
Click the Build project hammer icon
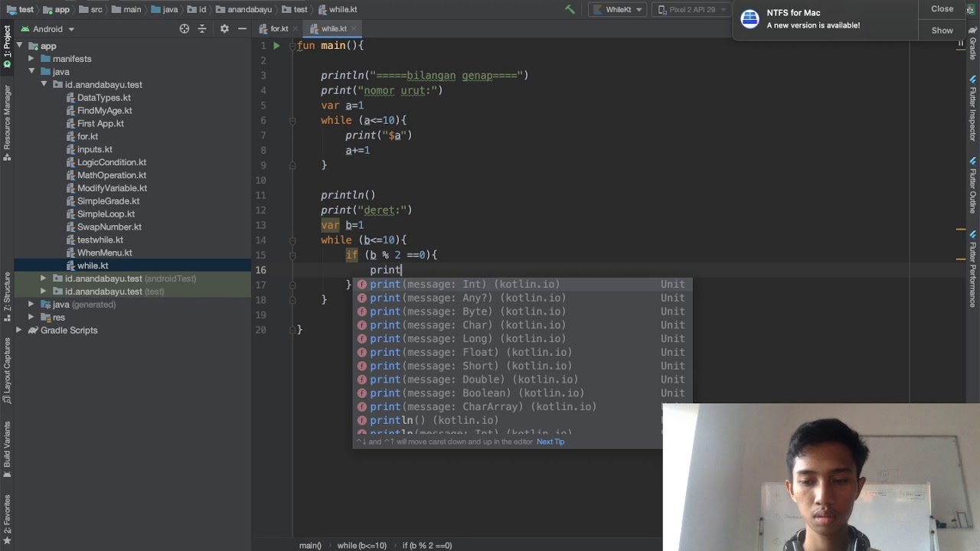[570, 9]
